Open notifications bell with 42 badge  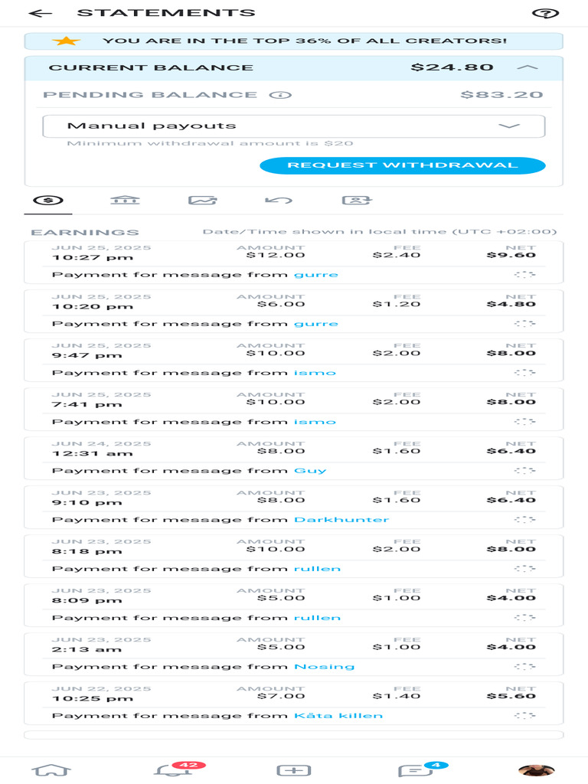171,770
